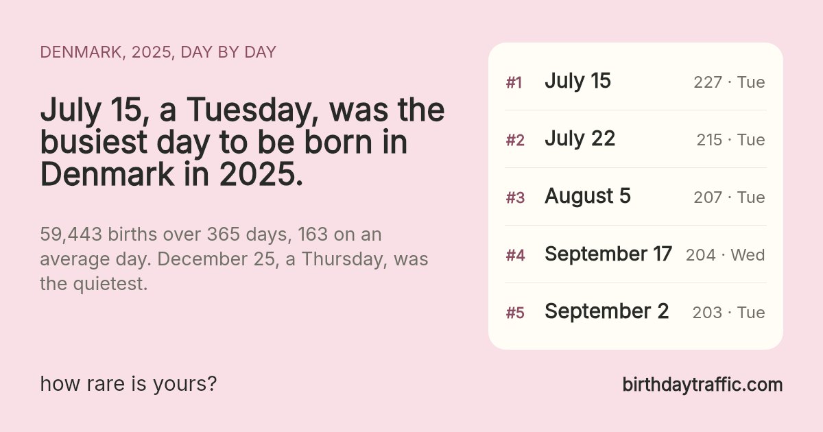823x432 pixels.
Task: Open the September 17 ranking row
Action: pyautogui.click(x=636, y=254)
